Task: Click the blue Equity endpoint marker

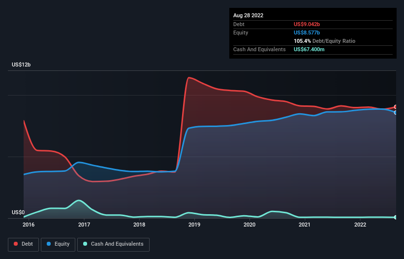Action: tap(396, 113)
